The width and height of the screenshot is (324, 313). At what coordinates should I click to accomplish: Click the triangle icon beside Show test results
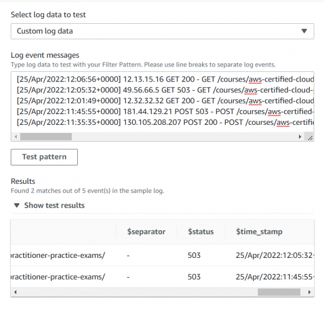point(17,205)
